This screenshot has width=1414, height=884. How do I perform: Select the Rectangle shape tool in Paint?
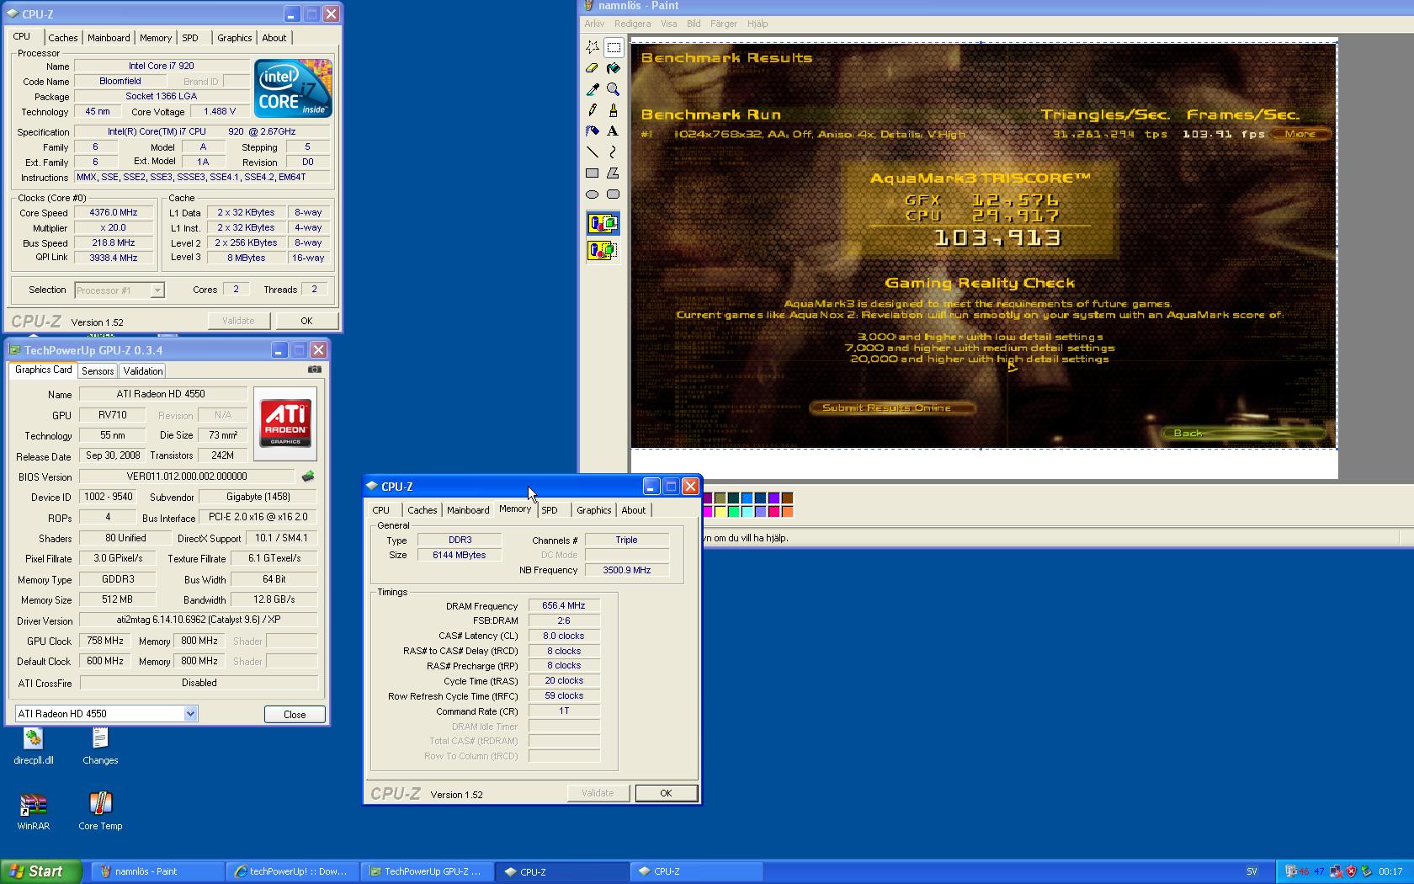point(593,173)
